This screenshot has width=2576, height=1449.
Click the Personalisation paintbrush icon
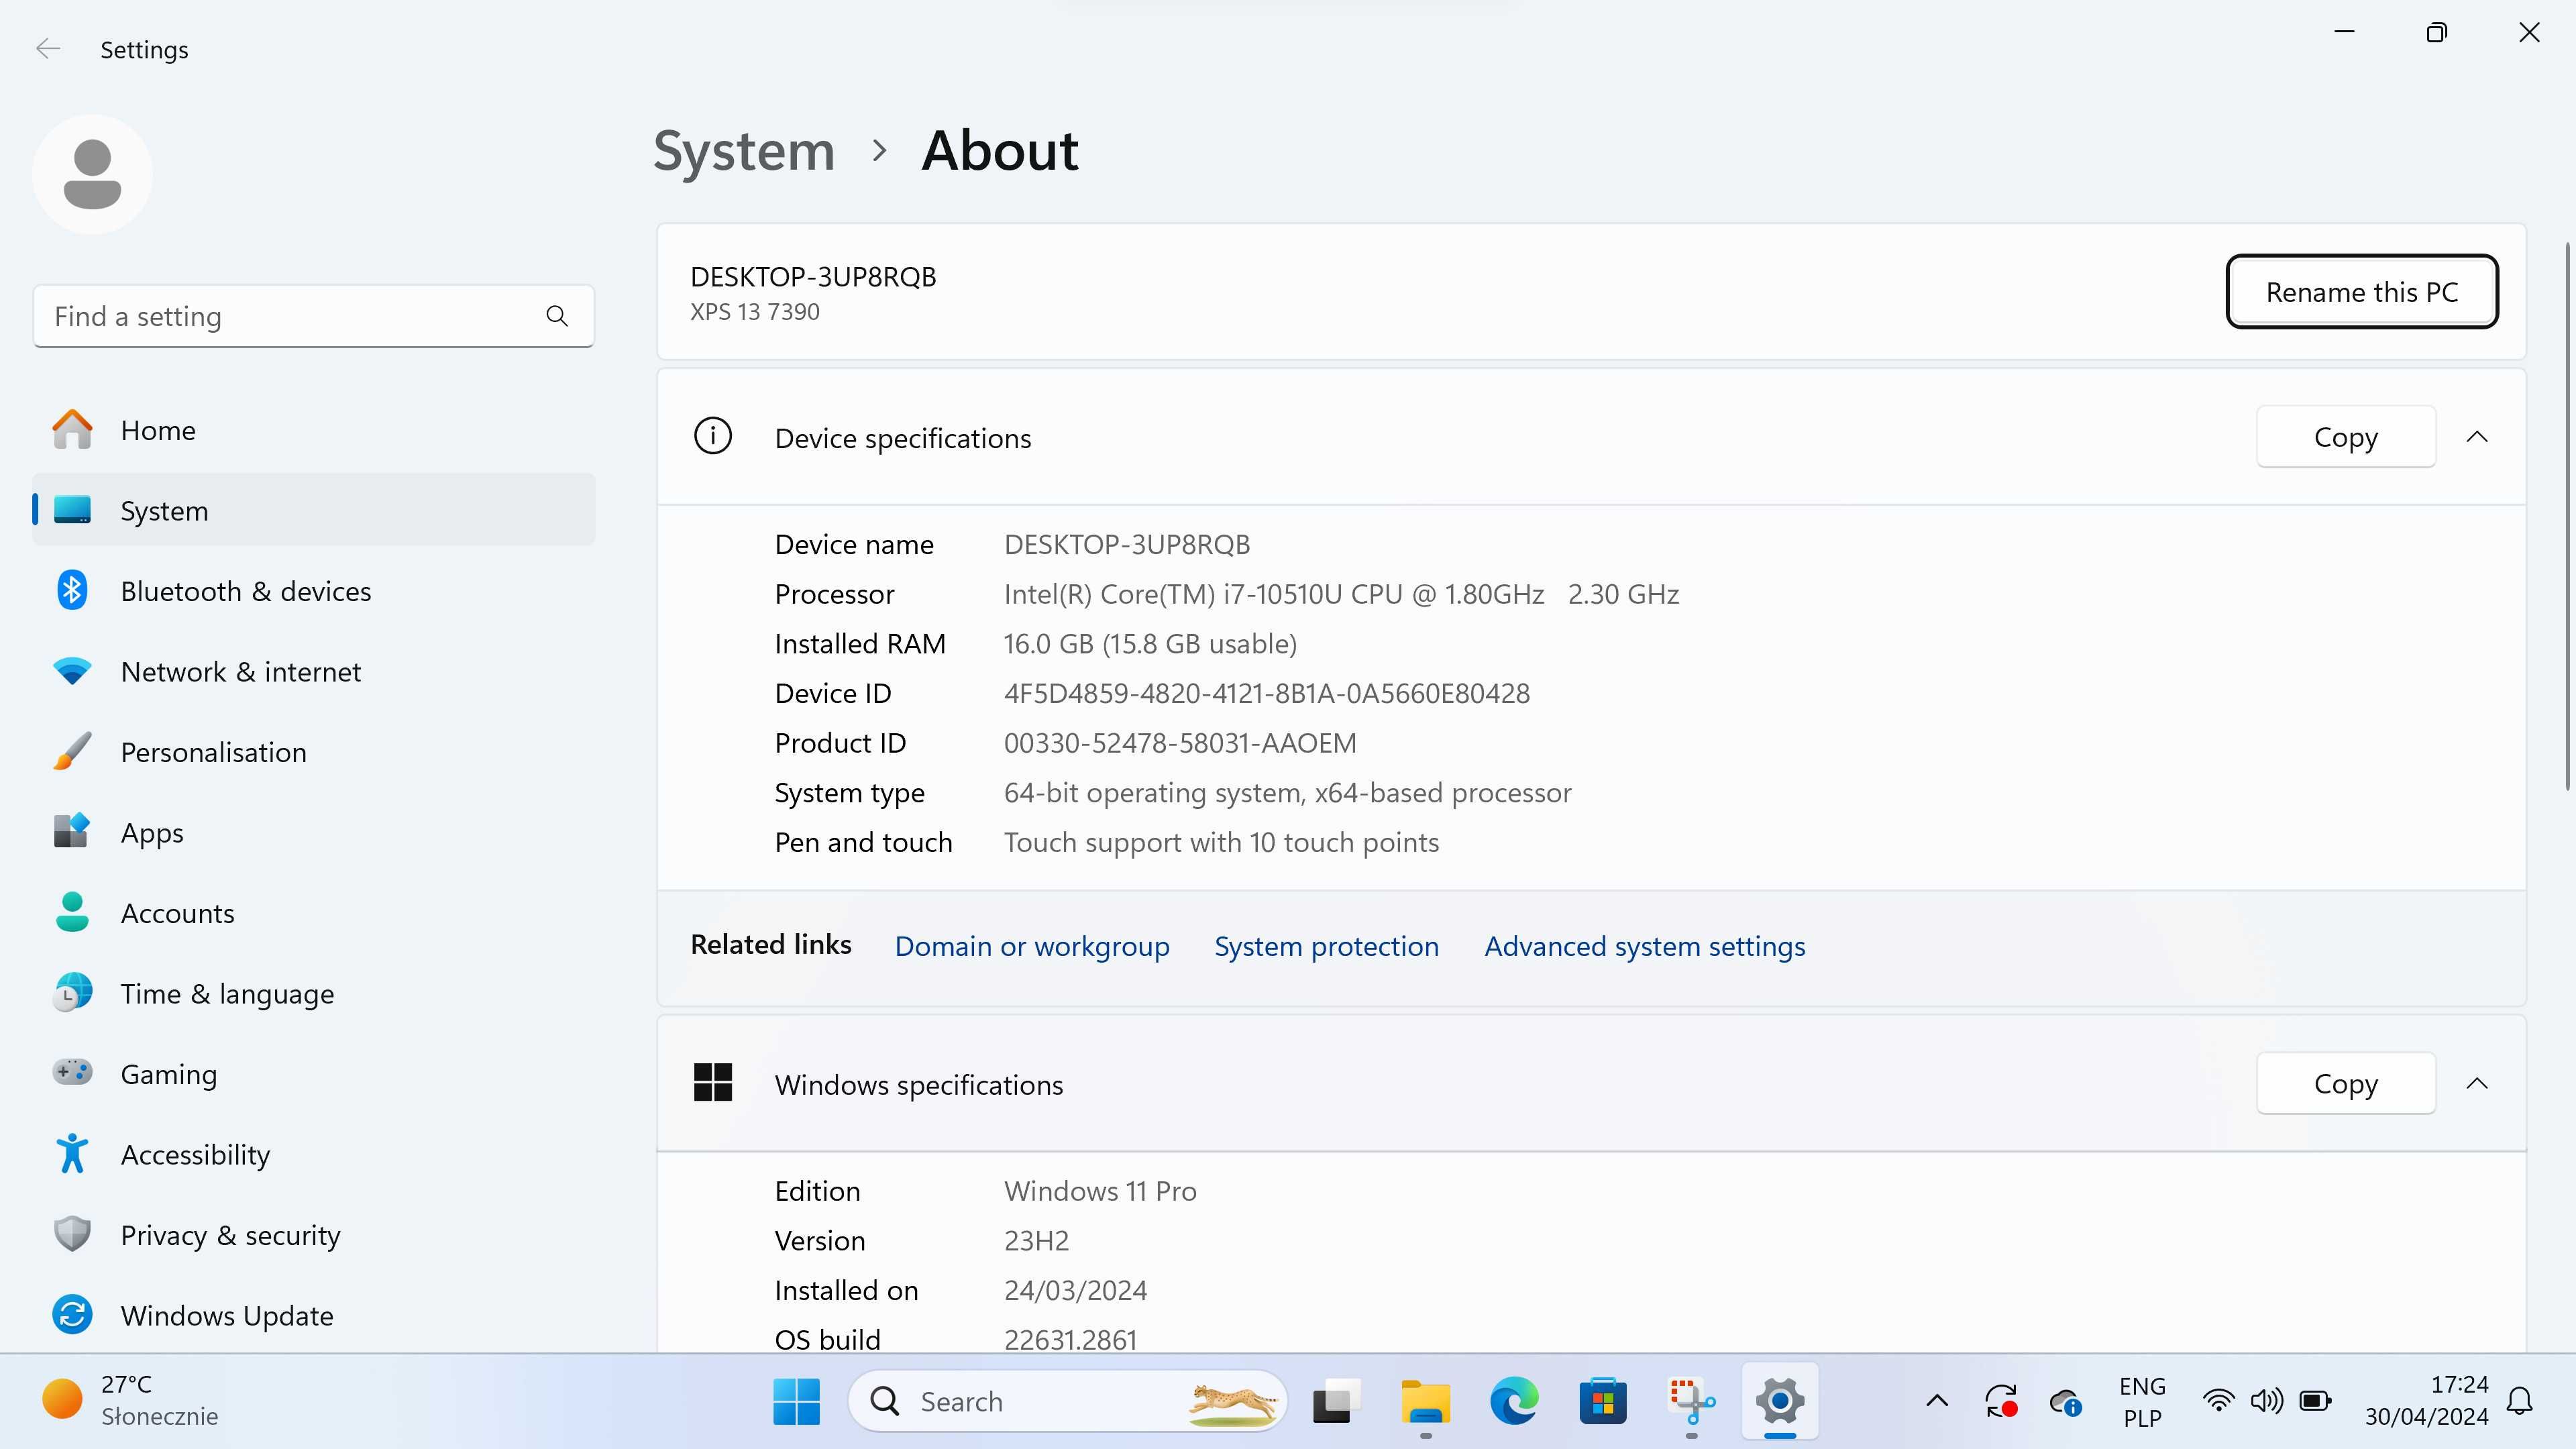coord(72,752)
